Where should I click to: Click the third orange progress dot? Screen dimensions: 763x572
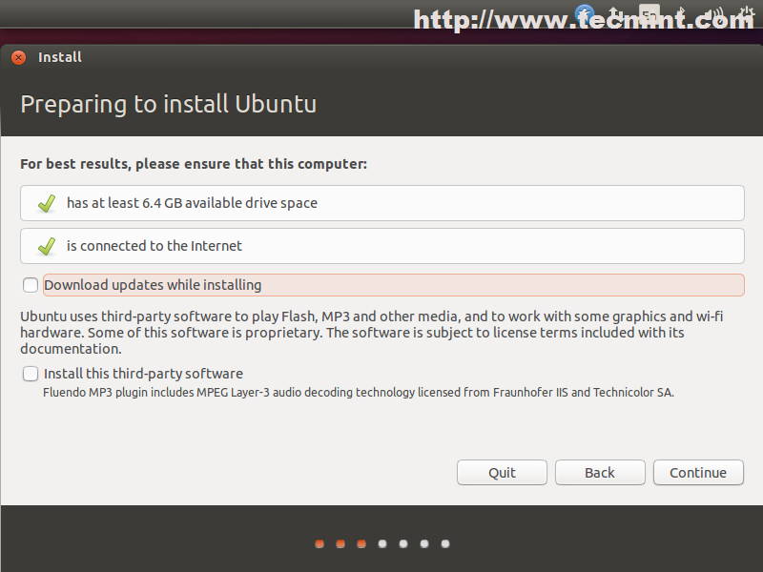(x=361, y=544)
